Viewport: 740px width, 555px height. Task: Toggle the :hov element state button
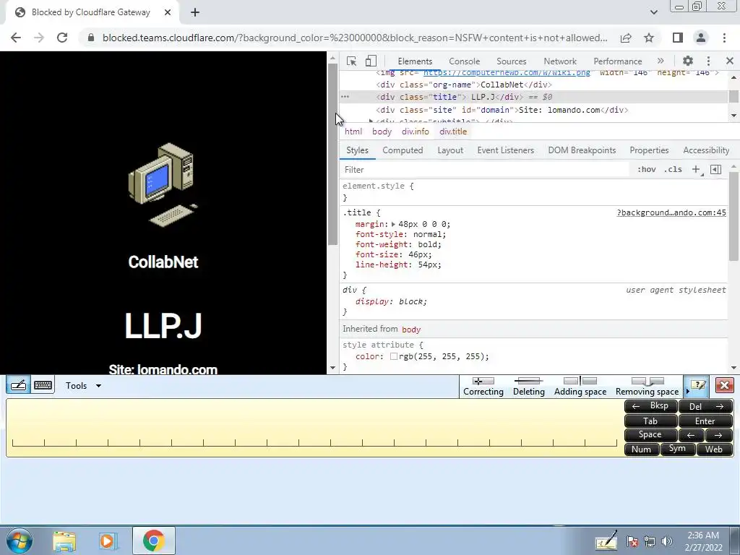tap(647, 169)
